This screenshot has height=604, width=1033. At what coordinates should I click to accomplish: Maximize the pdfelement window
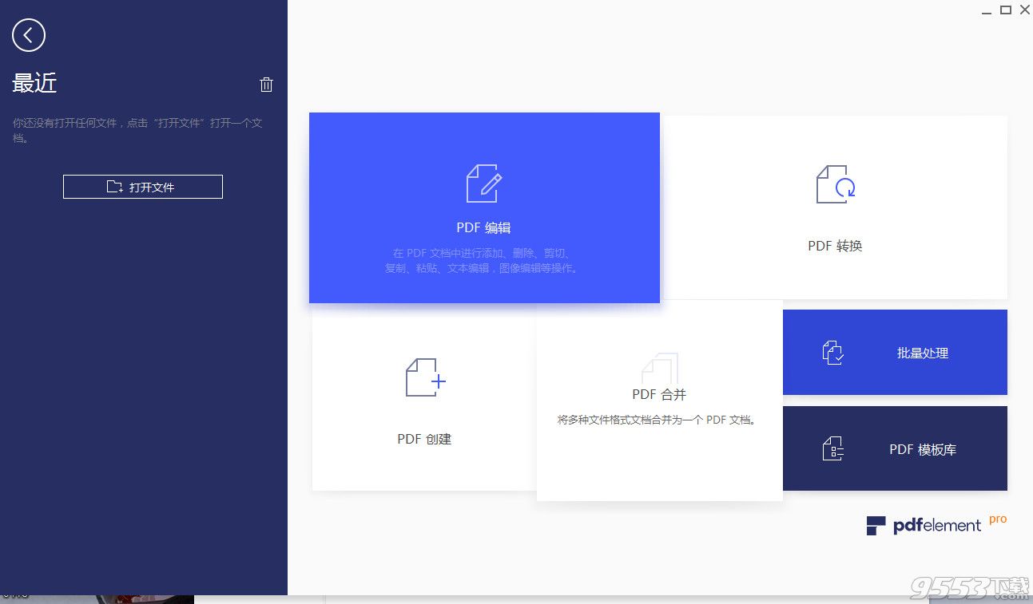click(1006, 10)
